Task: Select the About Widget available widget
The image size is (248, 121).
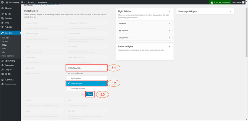Action: click(44, 23)
